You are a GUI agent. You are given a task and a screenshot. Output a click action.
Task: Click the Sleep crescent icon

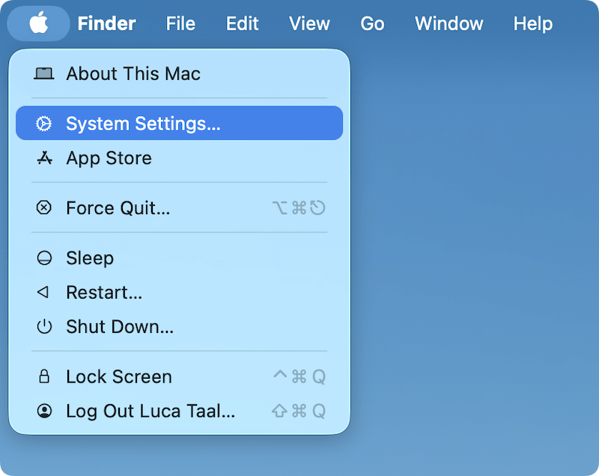44,257
